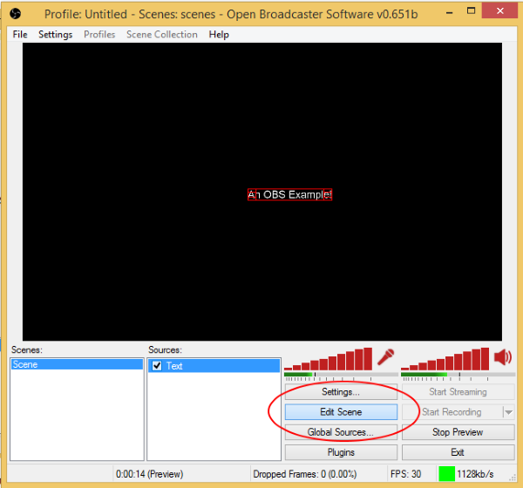This screenshot has width=523, height=488.
Task: Open the Settings menu in menu bar
Action: (x=56, y=35)
